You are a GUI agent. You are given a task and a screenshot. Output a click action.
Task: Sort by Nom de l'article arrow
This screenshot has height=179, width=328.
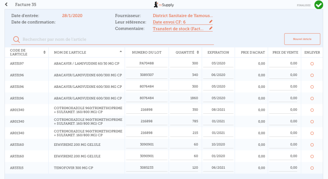click(x=121, y=51)
